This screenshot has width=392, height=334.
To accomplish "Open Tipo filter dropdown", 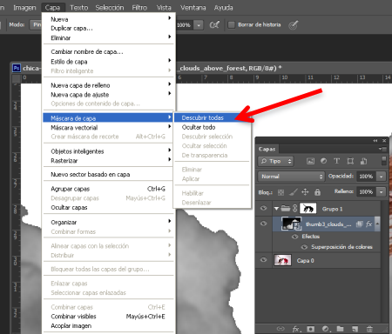I will point(275,161).
